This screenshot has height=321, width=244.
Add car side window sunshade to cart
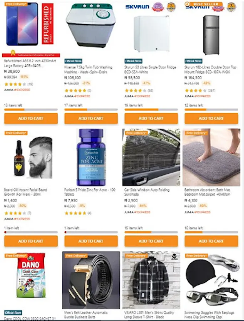(x=151, y=241)
